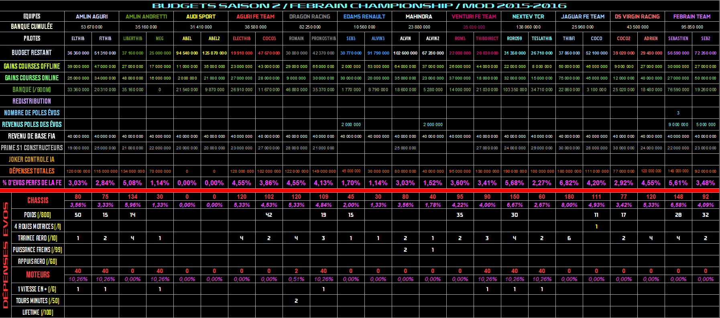Select the 'BUDGET RESTANT' row label
720x318 pixels.
(x=32, y=53)
